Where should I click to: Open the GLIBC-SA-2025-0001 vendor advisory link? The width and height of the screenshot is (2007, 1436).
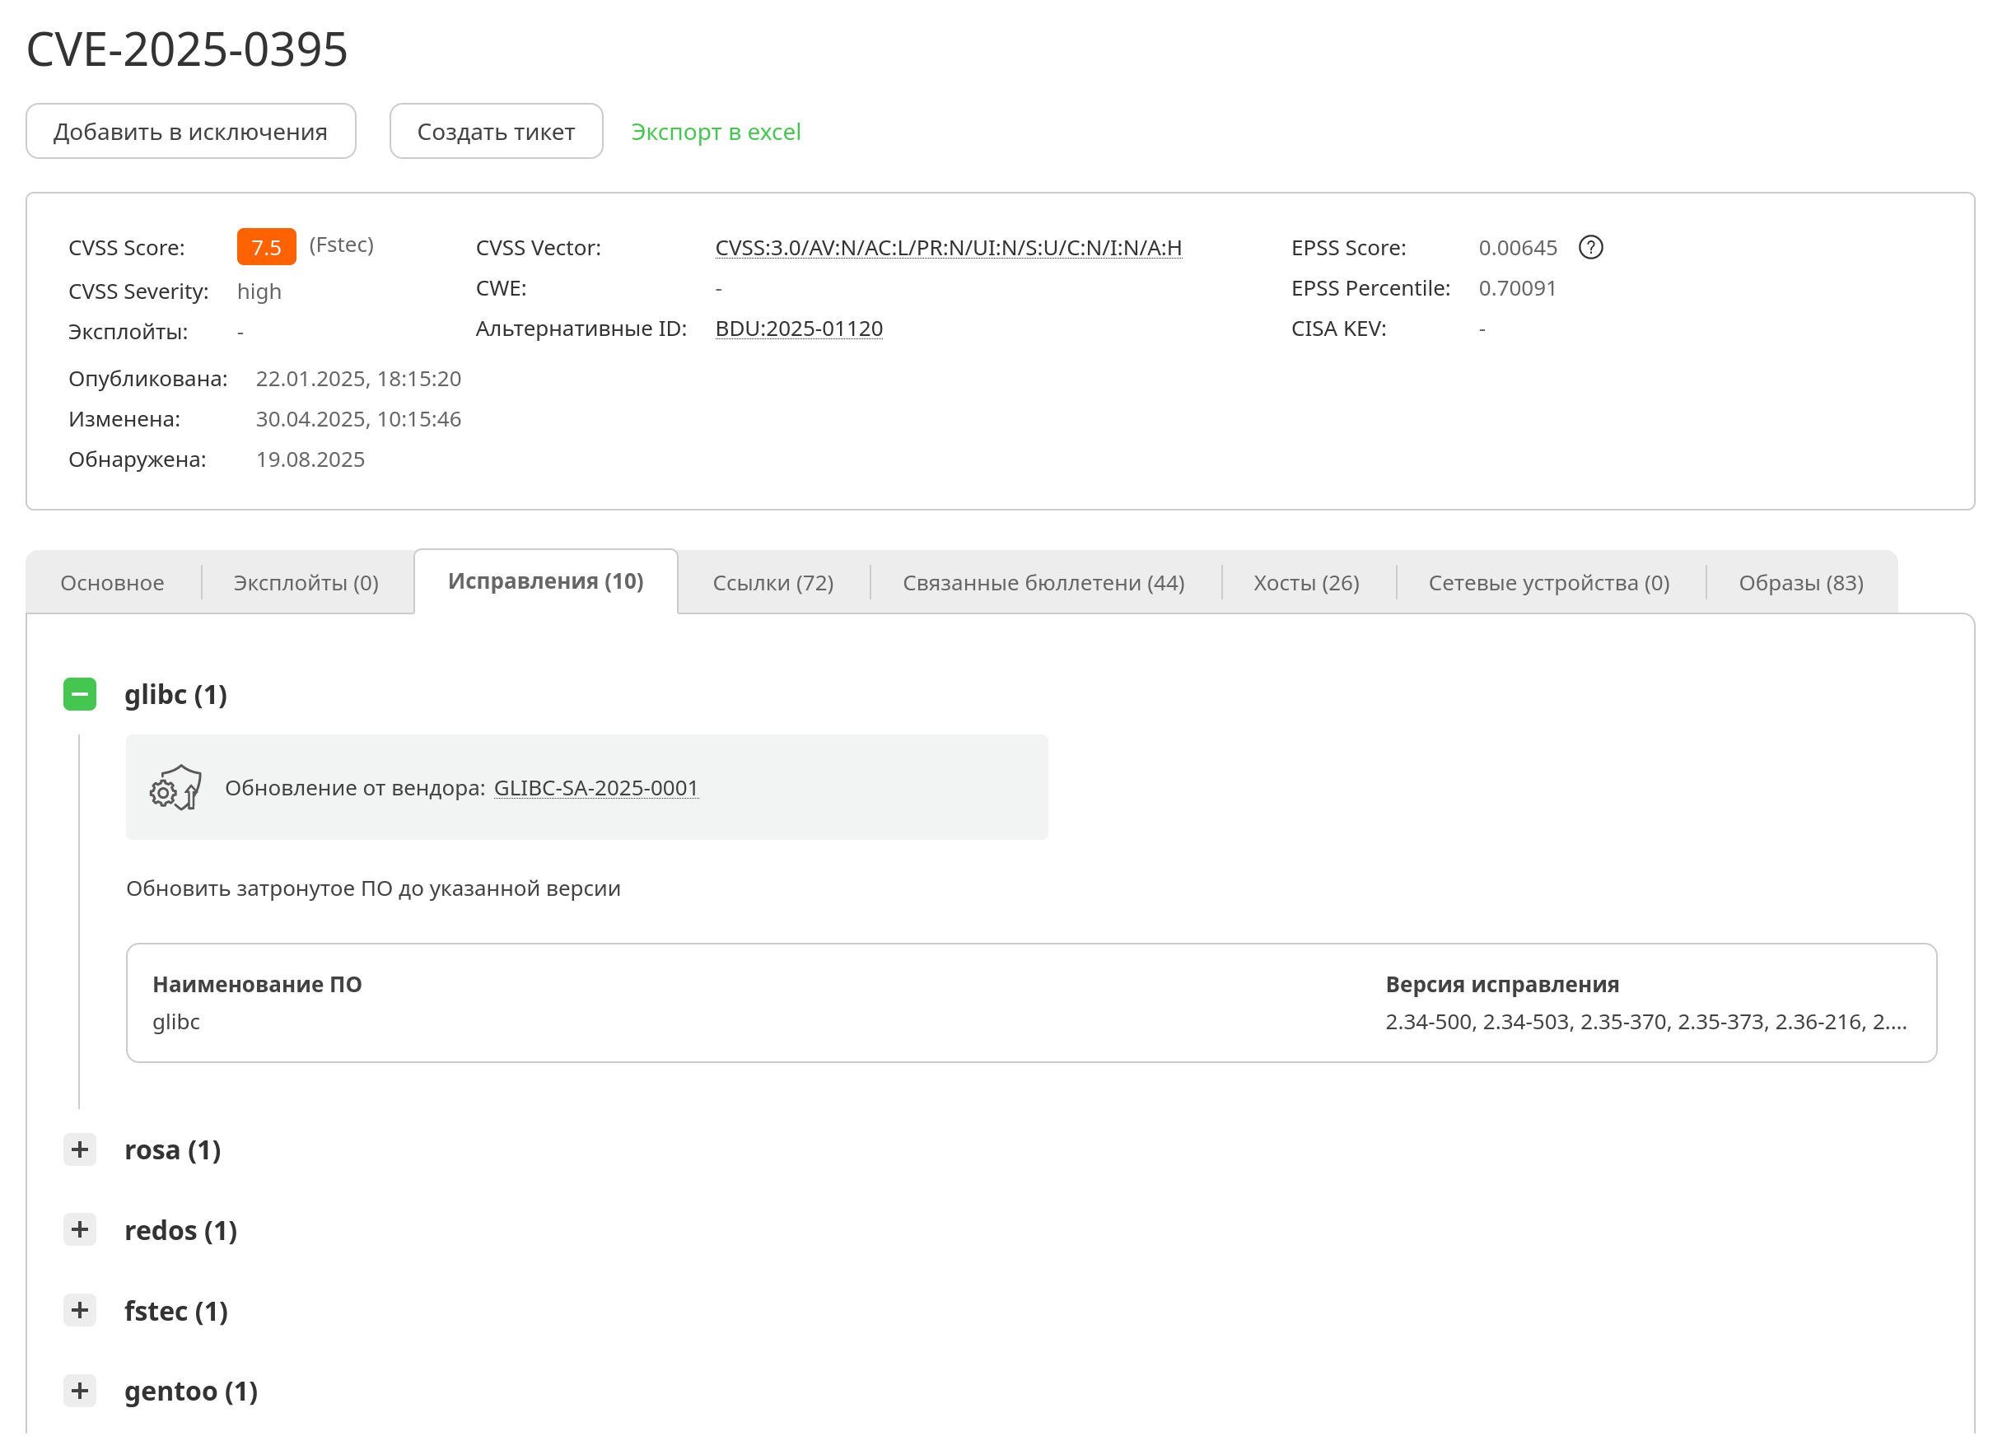point(596,788)
